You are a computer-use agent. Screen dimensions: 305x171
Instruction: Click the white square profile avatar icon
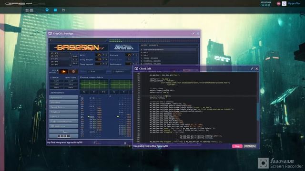[x=284, y=3]
